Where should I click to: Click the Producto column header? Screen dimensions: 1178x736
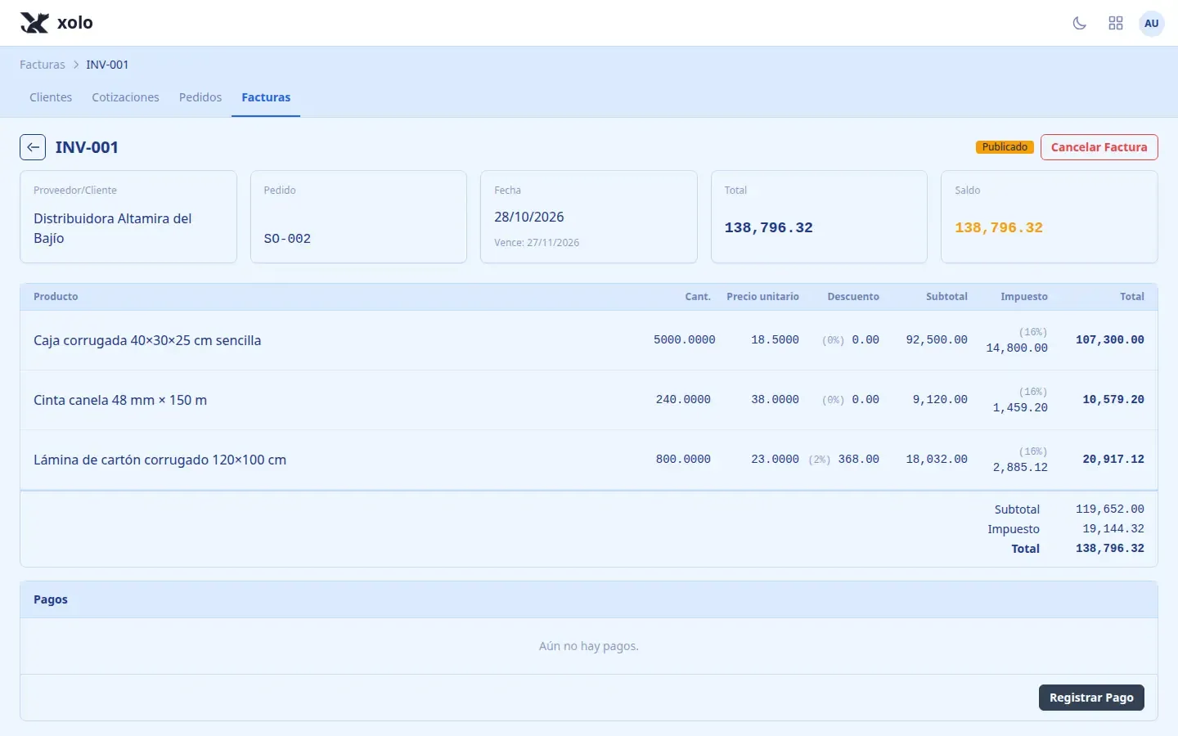(56, 297)
